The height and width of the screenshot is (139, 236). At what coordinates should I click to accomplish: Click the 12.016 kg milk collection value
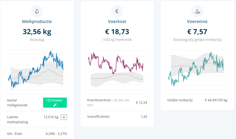pos(51,117)
